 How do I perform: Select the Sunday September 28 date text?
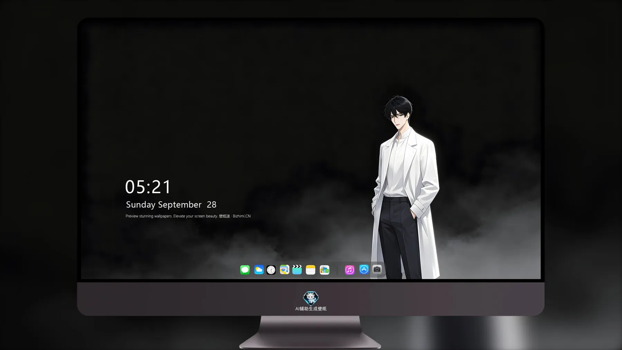[x=171, y=205]
